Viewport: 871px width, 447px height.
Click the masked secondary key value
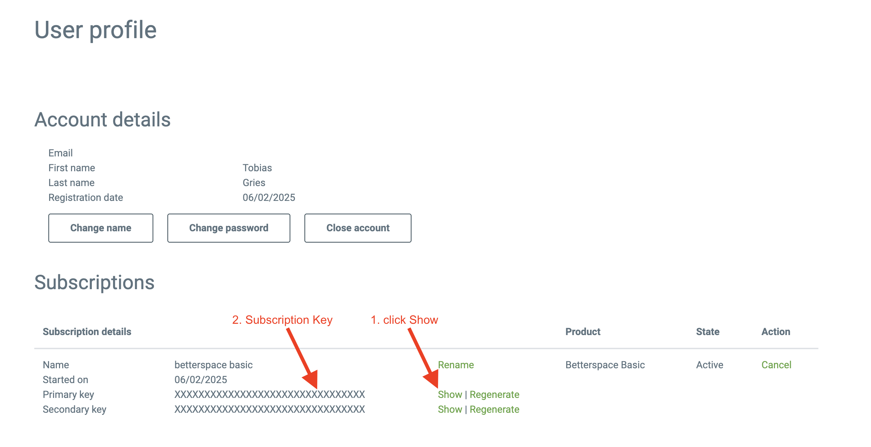tap(269, 409)
